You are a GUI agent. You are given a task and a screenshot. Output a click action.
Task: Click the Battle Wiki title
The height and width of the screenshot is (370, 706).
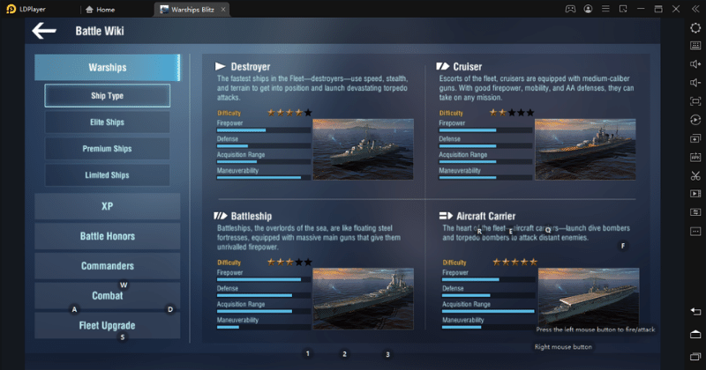[100, 31]
